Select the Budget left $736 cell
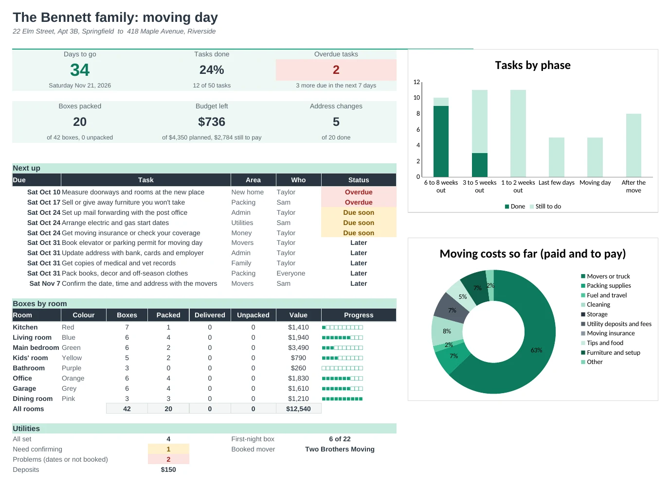The width and height of the screenshot is (670, 485). click(x=212, y=122)
